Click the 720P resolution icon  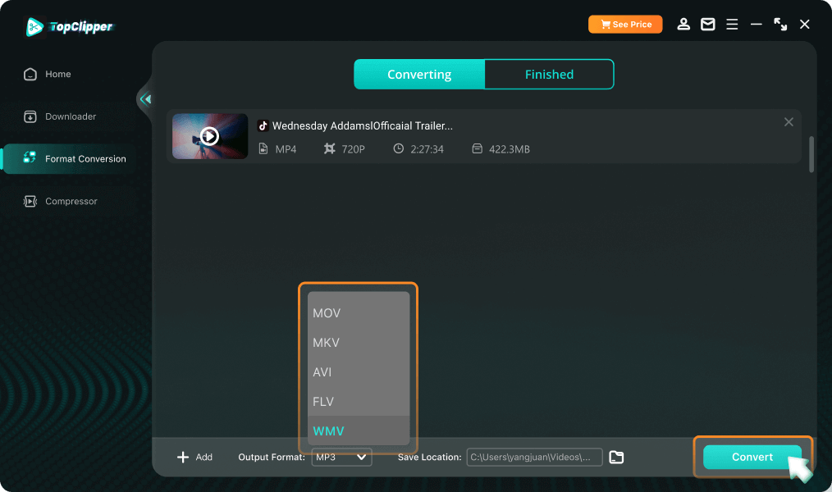point(330,149)
